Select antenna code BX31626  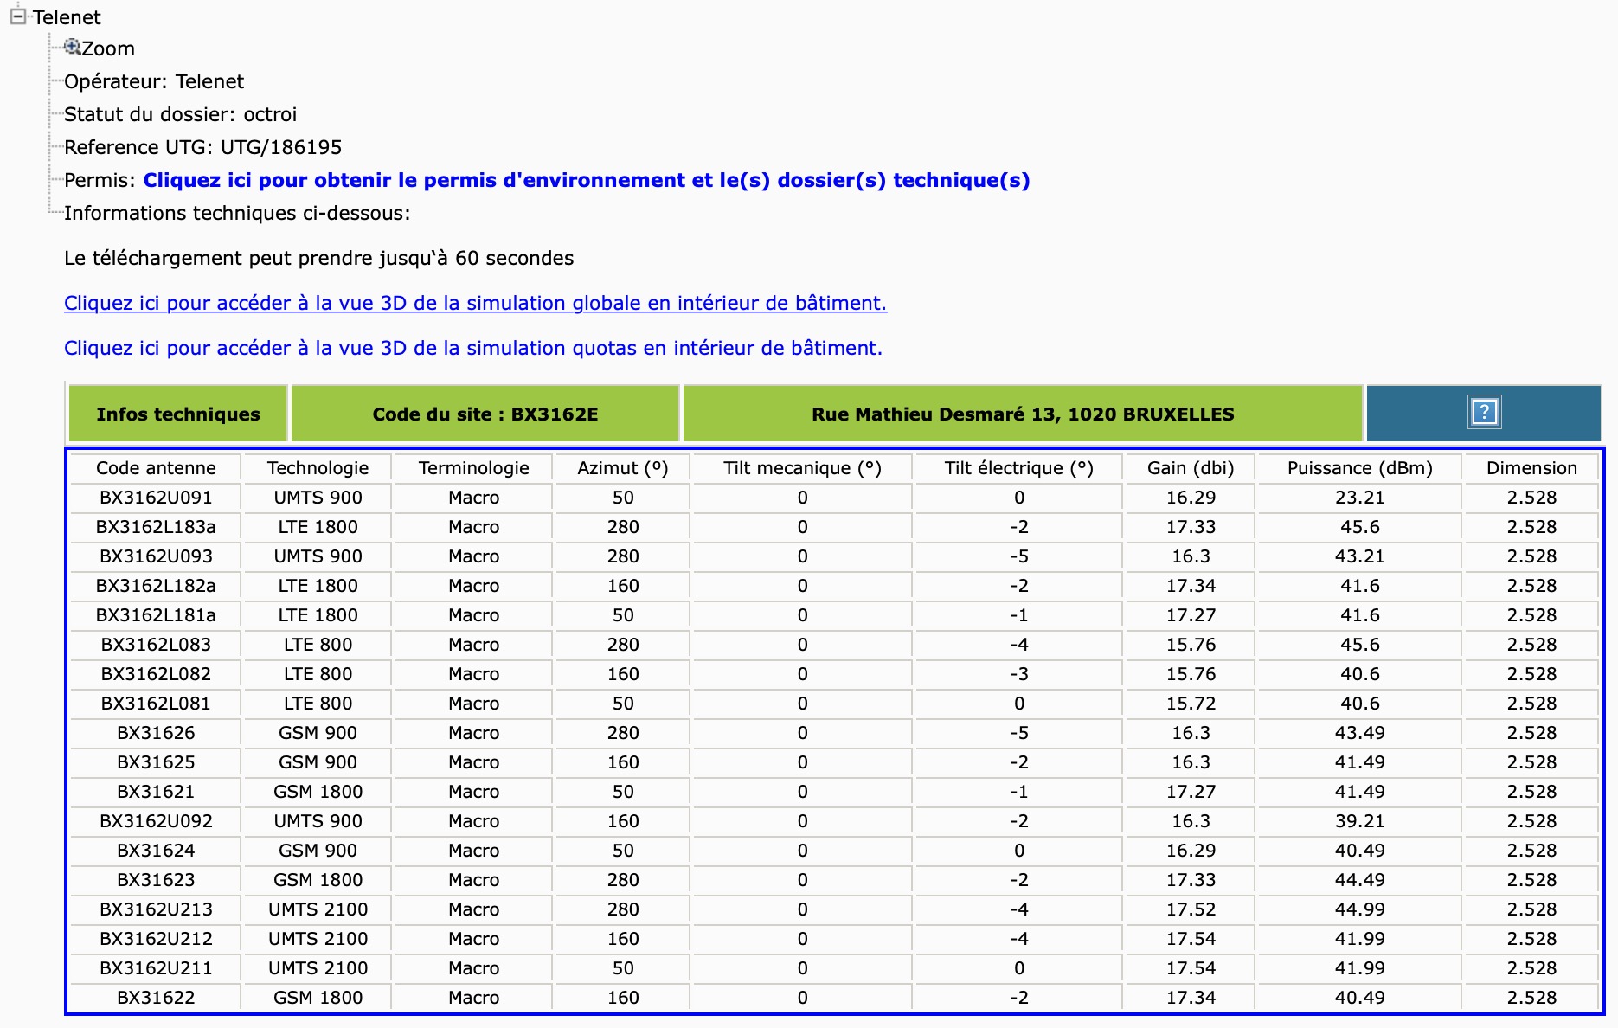pos(156,733)
